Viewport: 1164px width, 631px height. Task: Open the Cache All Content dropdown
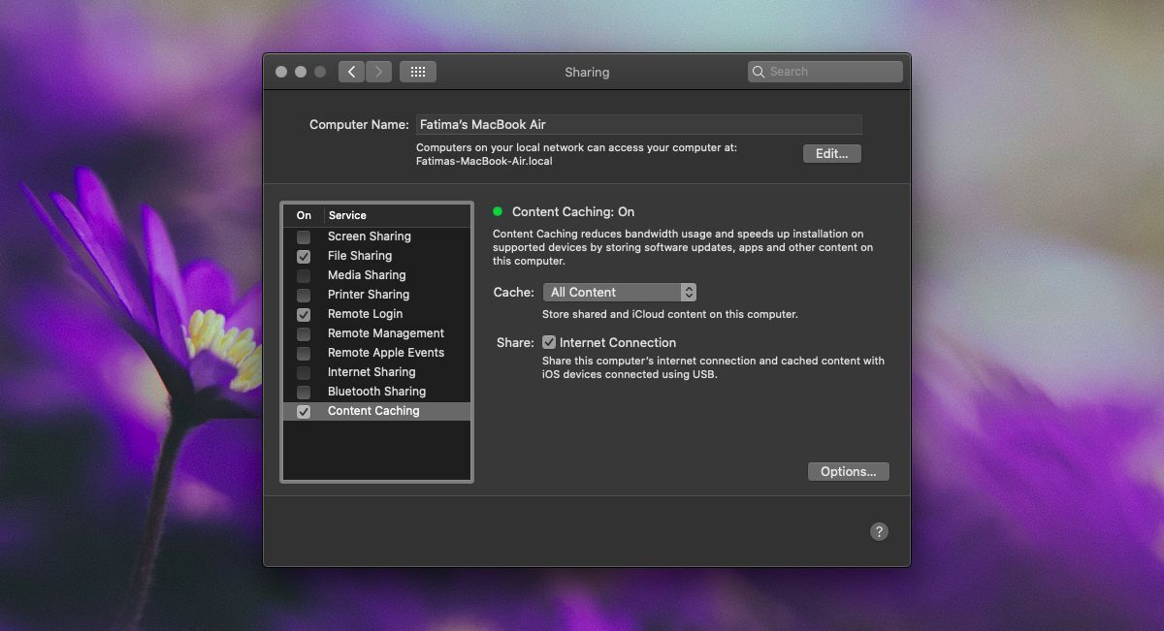tap(619, 292)
